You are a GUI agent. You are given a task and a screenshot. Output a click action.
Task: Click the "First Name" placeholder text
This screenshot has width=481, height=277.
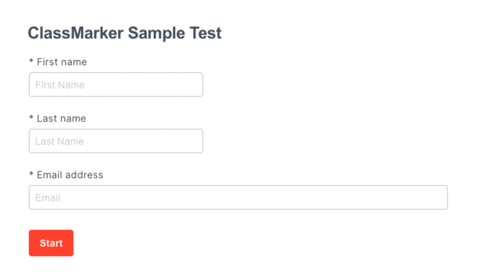tap(60, 85)
